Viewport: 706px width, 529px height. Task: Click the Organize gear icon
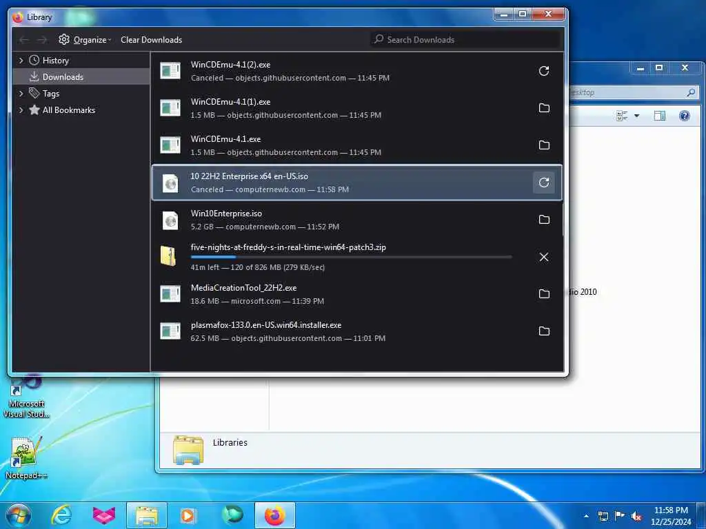click(x=64, y=39)
